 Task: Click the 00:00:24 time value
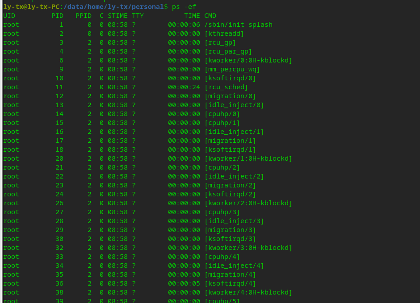[x=184, y=87]
